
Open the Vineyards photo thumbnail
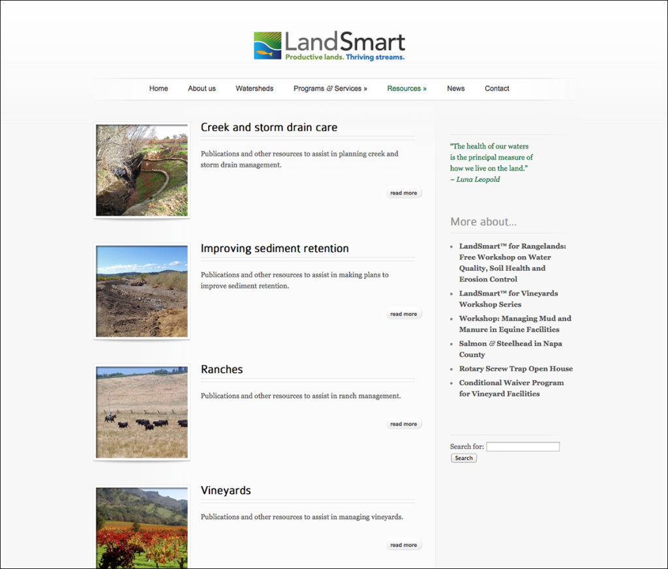coord(142,527)
